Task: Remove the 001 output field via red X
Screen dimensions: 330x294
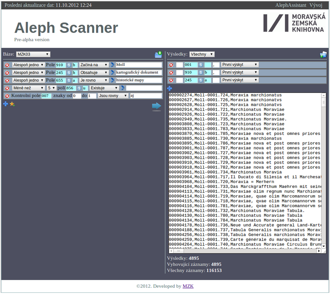Action: 171,65
